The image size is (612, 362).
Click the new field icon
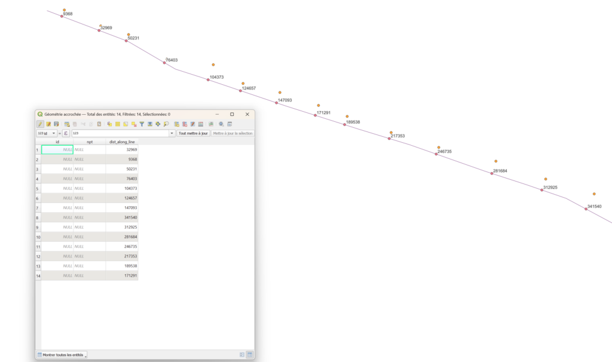click(176, 124)
